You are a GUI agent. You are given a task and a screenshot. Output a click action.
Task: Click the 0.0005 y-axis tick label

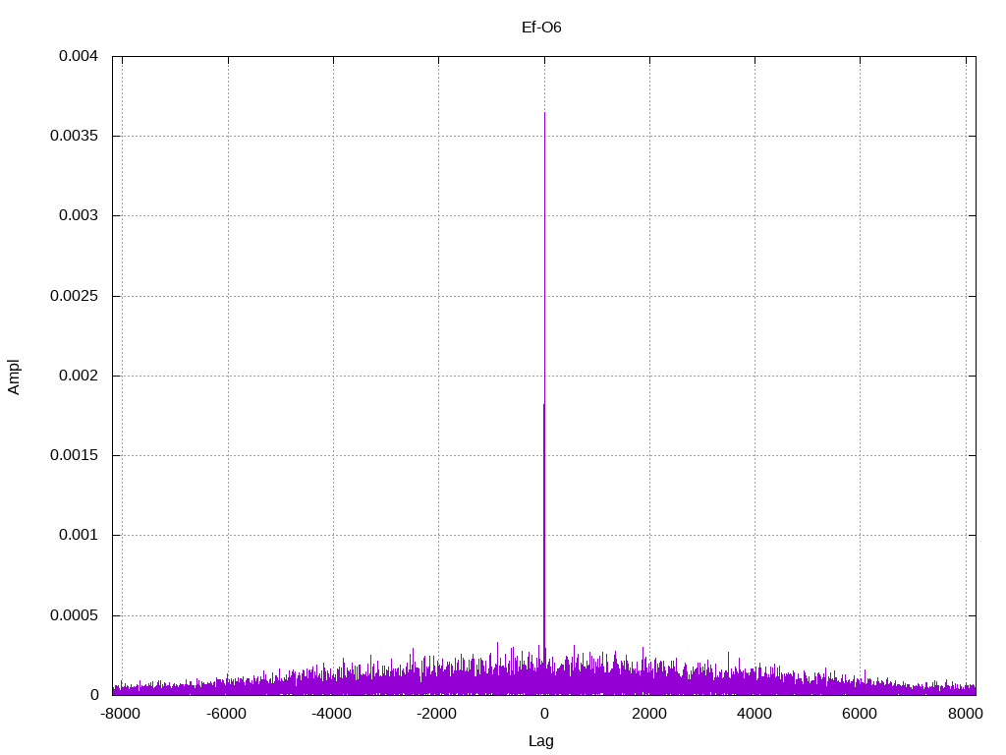[74, 615]
